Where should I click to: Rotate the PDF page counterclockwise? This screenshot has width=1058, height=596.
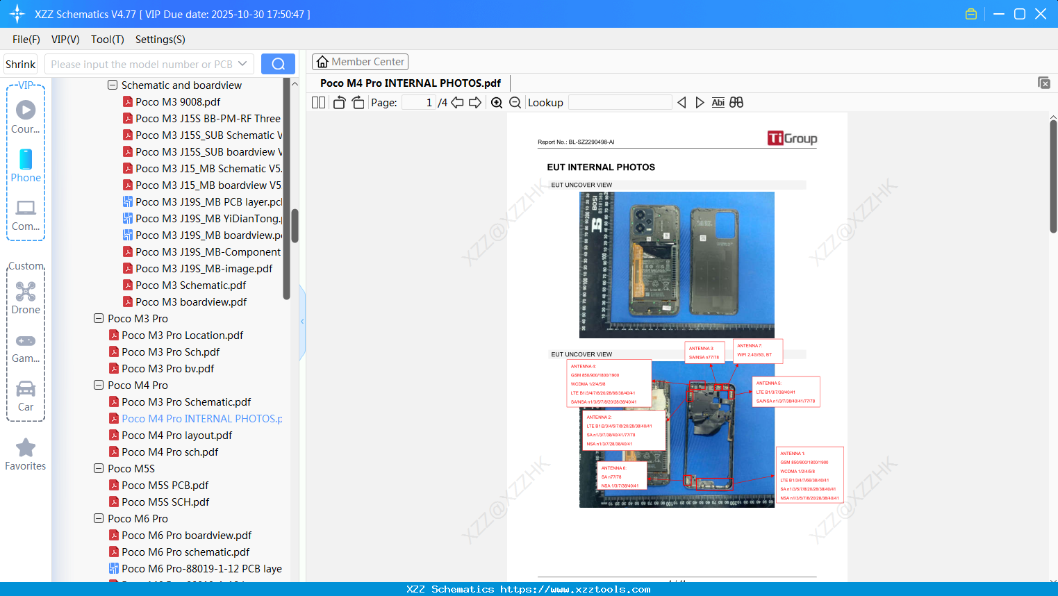click(x=338, y=102)
